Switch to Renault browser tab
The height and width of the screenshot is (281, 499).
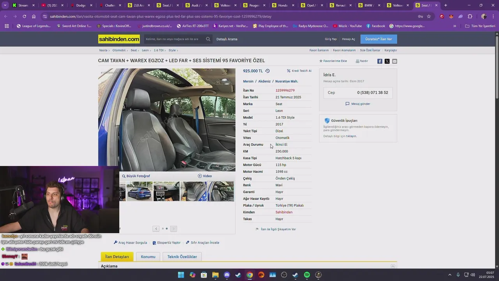(x=341, y=5)
